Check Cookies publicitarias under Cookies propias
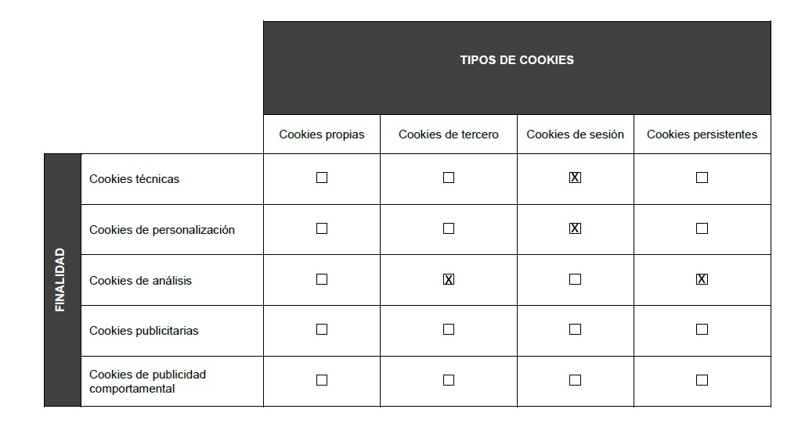798x427 pixels. (322, 329)
